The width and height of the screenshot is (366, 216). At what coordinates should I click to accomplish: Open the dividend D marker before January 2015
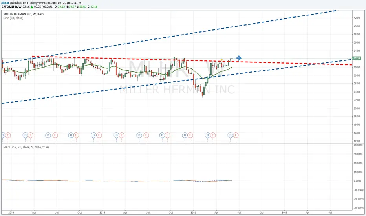pos(93,135)
